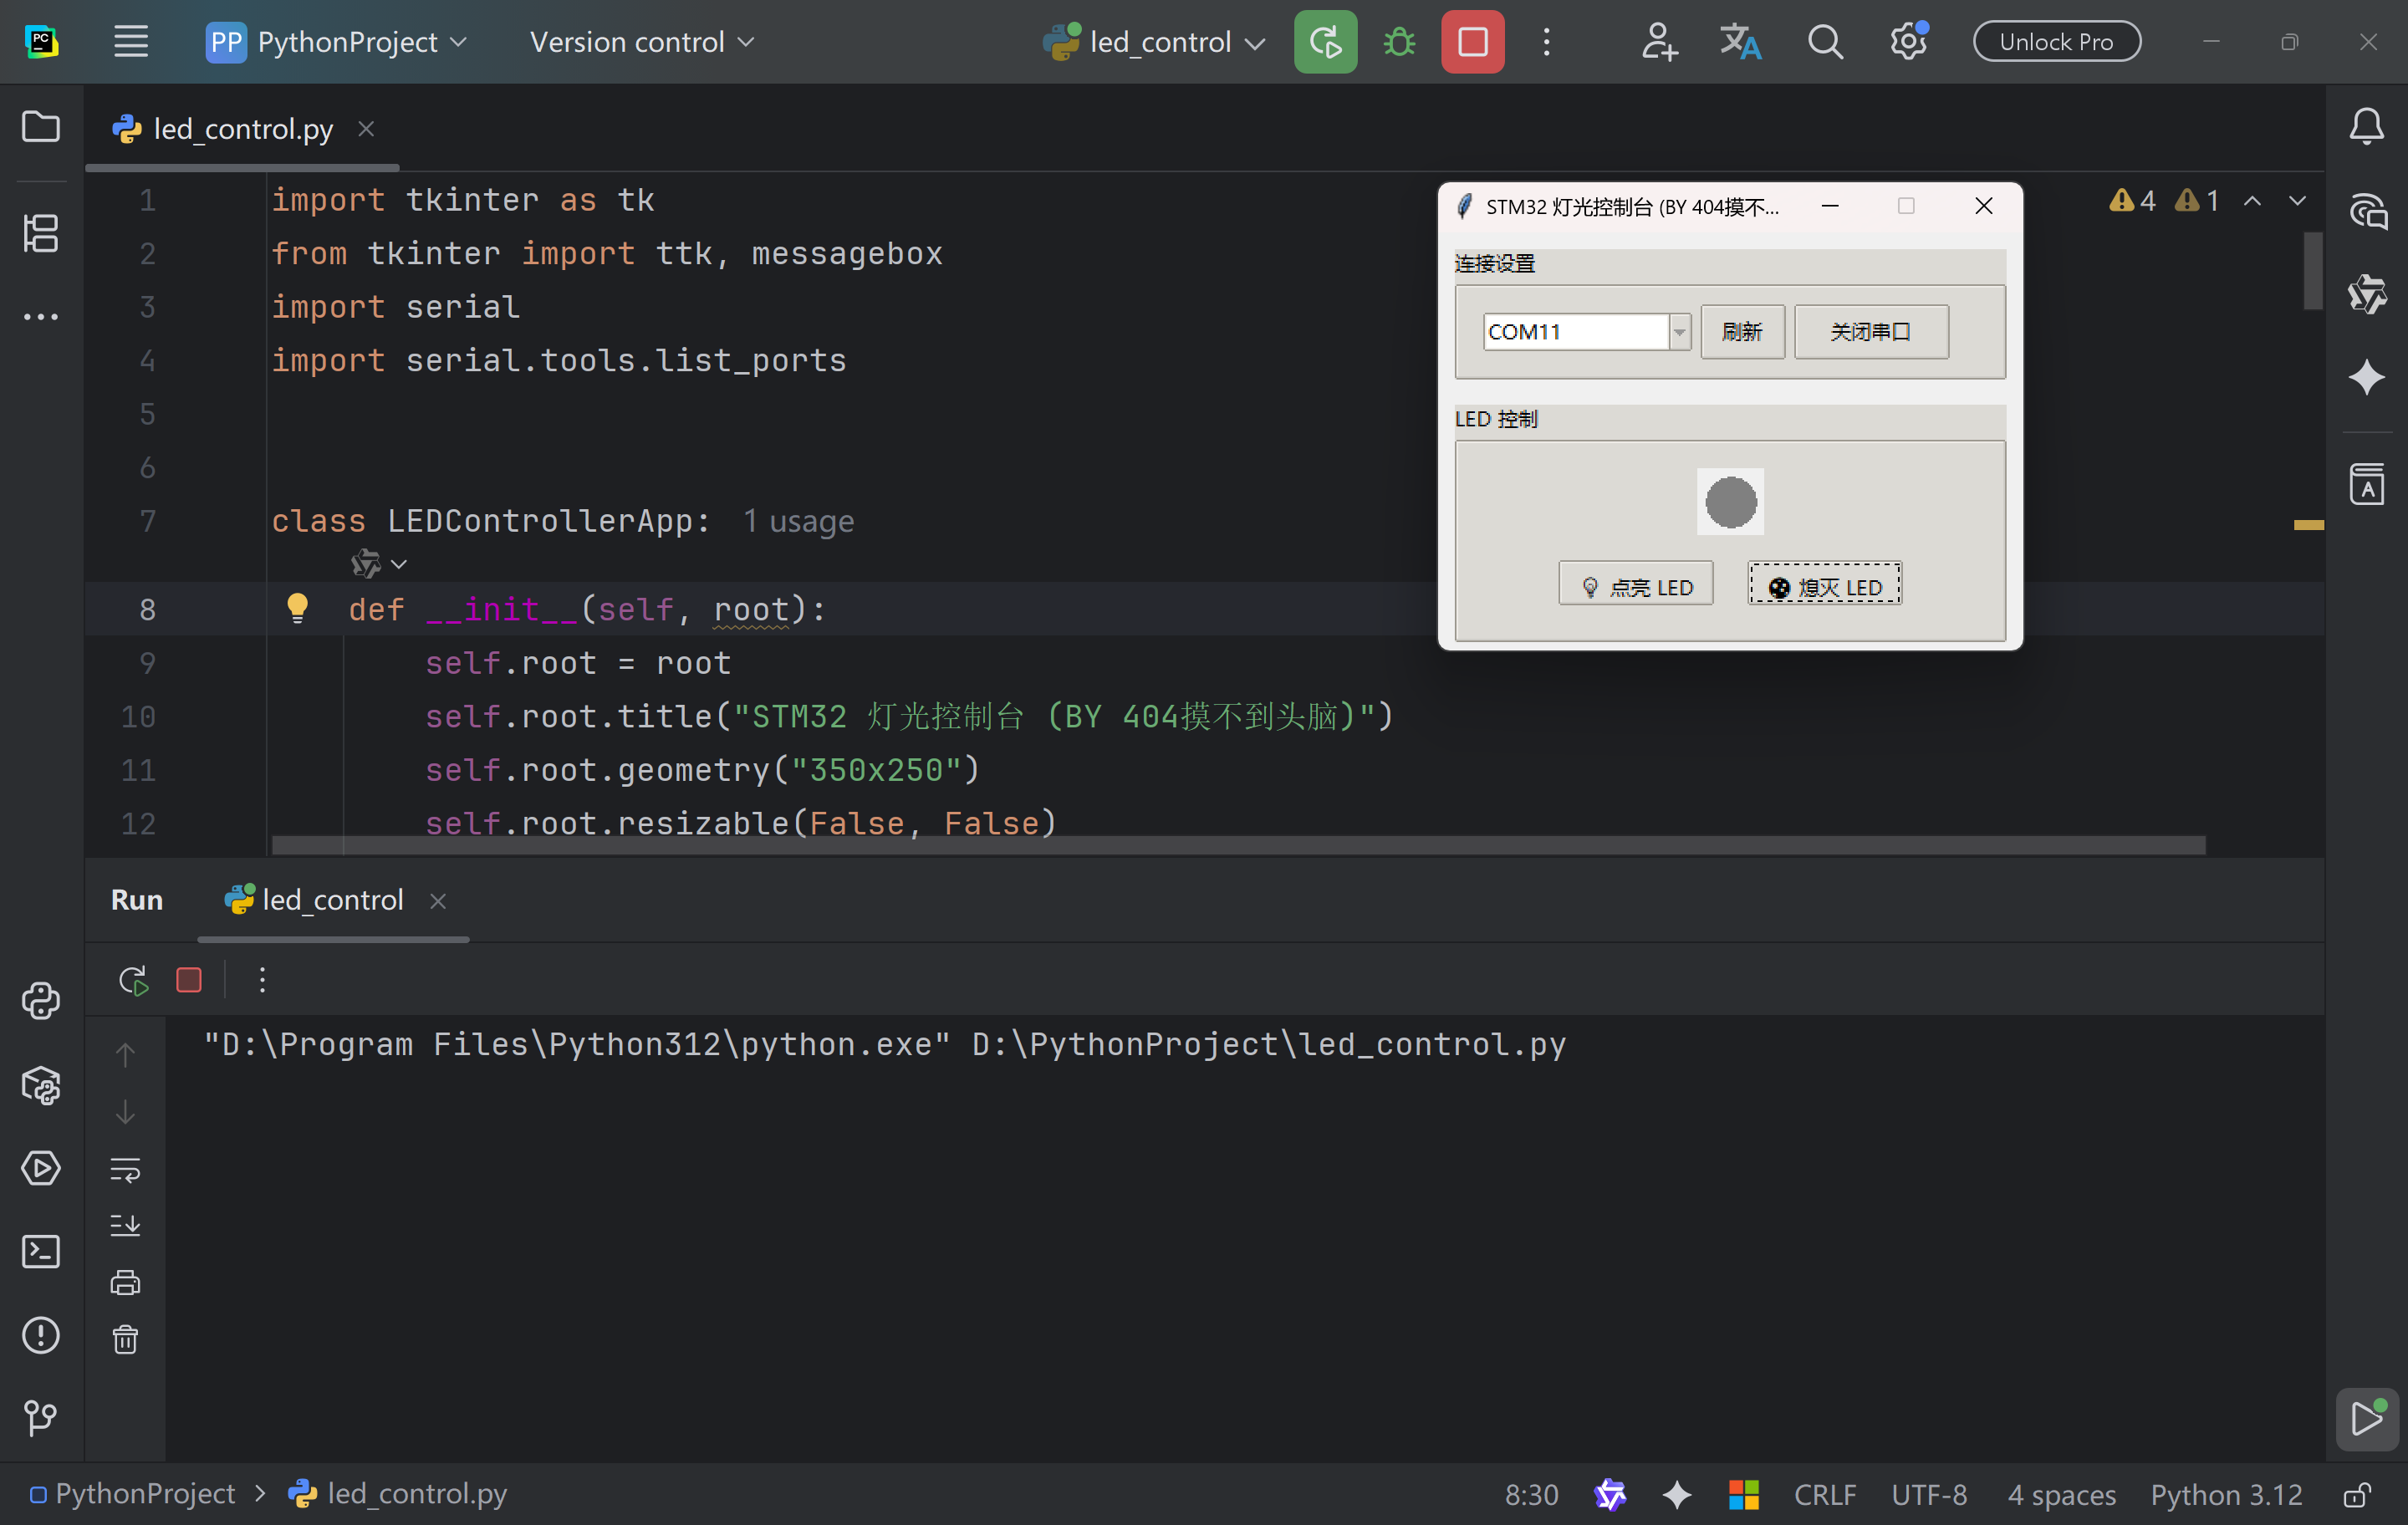2408x1525 pixels.
Task: Toggle the read-only lock in status bar
Action: (x=2357, y=1495)
